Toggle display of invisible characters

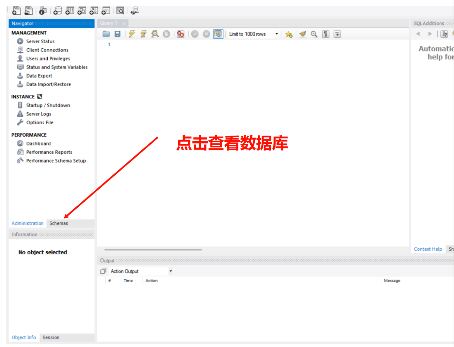[x=326, y=34]
